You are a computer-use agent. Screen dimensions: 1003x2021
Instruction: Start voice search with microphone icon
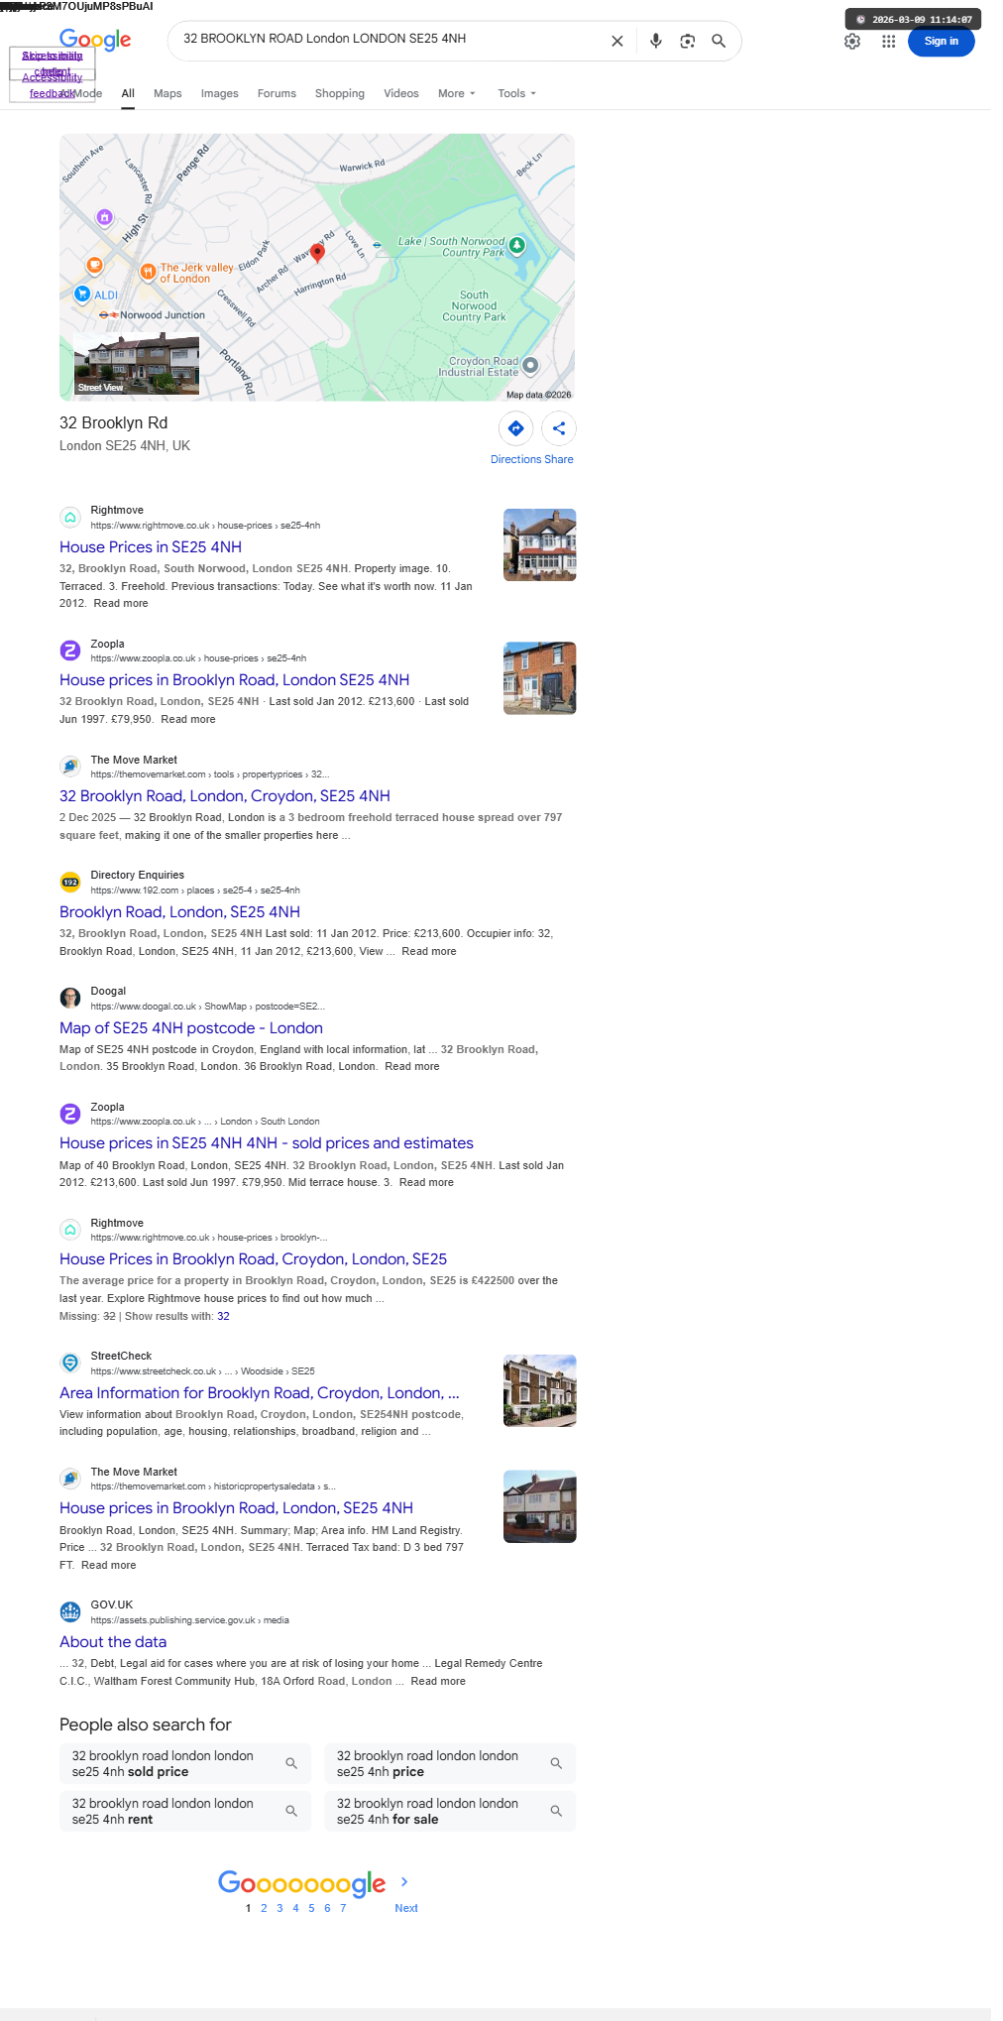[655, 41]
